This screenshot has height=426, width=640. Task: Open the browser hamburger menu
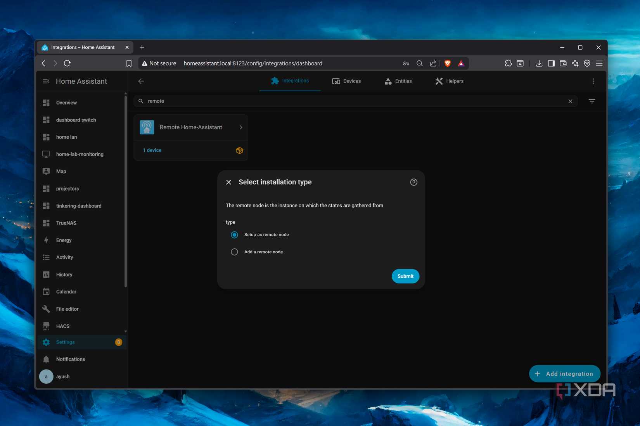point(599,63)
